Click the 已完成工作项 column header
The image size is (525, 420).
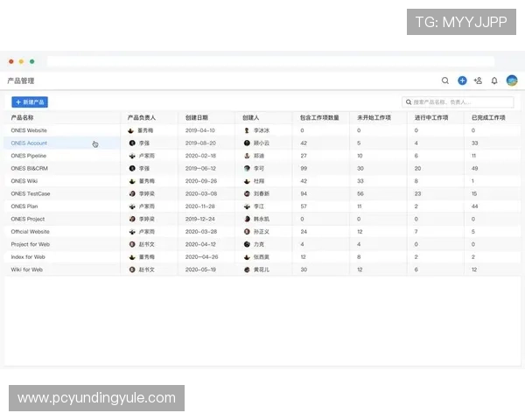coord(488,117)
